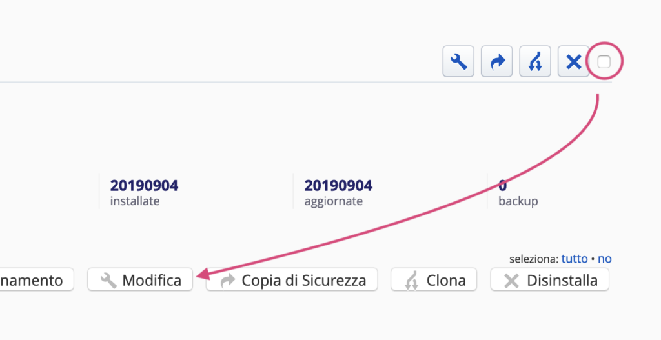This screenshot has width=661, height=340.
Task: Click the 20190904 aggiornate version number
Action: tap(338, 186)
